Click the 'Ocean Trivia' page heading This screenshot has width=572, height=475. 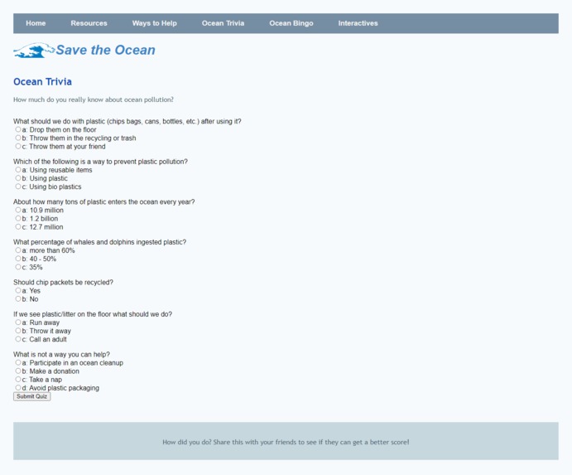[43, 81]
